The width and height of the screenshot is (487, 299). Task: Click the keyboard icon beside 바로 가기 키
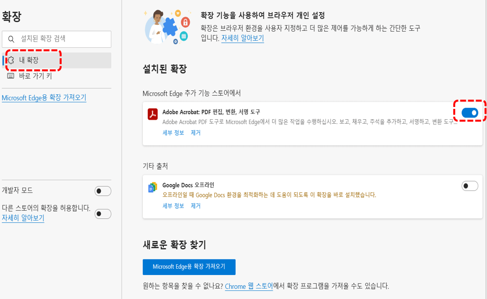point(11,76)
